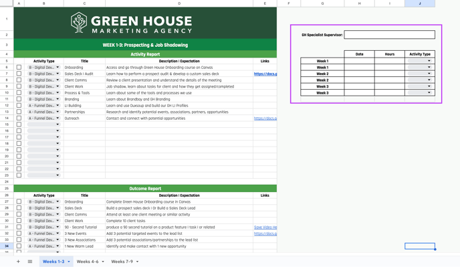Viewport: 460px width, 267px height.
Task: Select column D header
Action: (x=179, y=3)
